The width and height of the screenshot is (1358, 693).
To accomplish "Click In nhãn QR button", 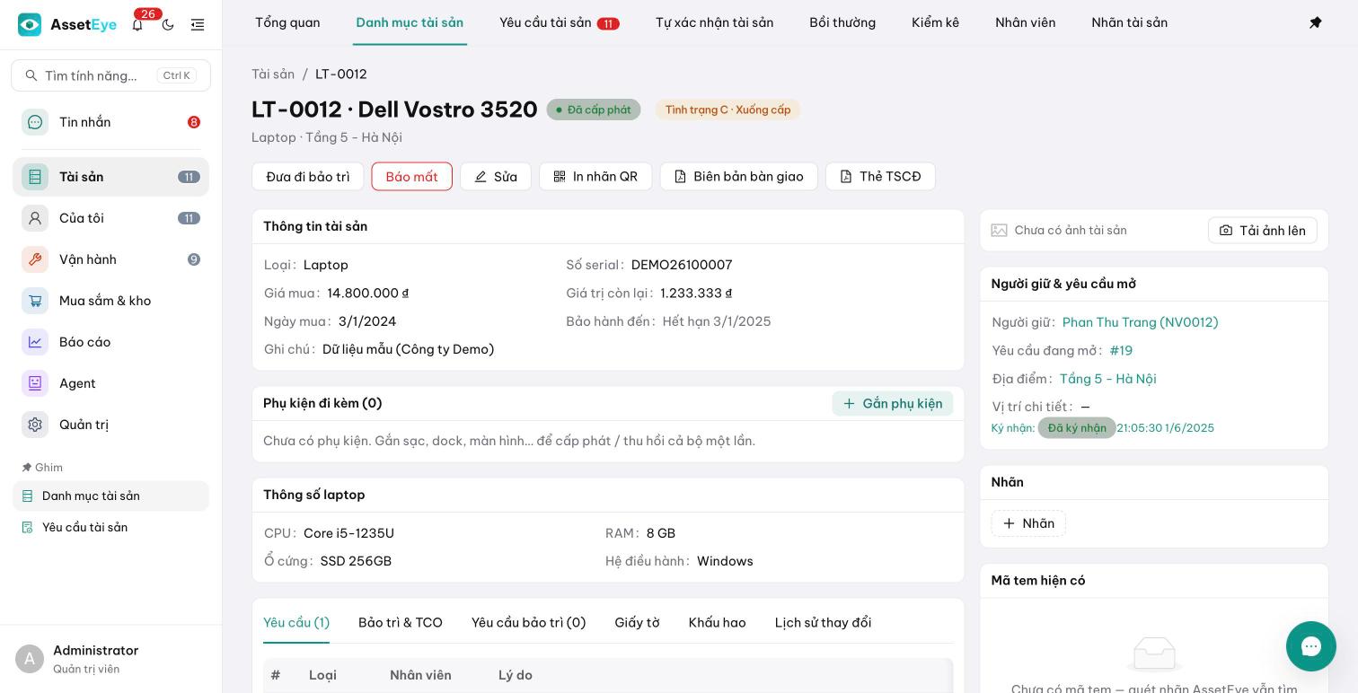I will [595, 177].
